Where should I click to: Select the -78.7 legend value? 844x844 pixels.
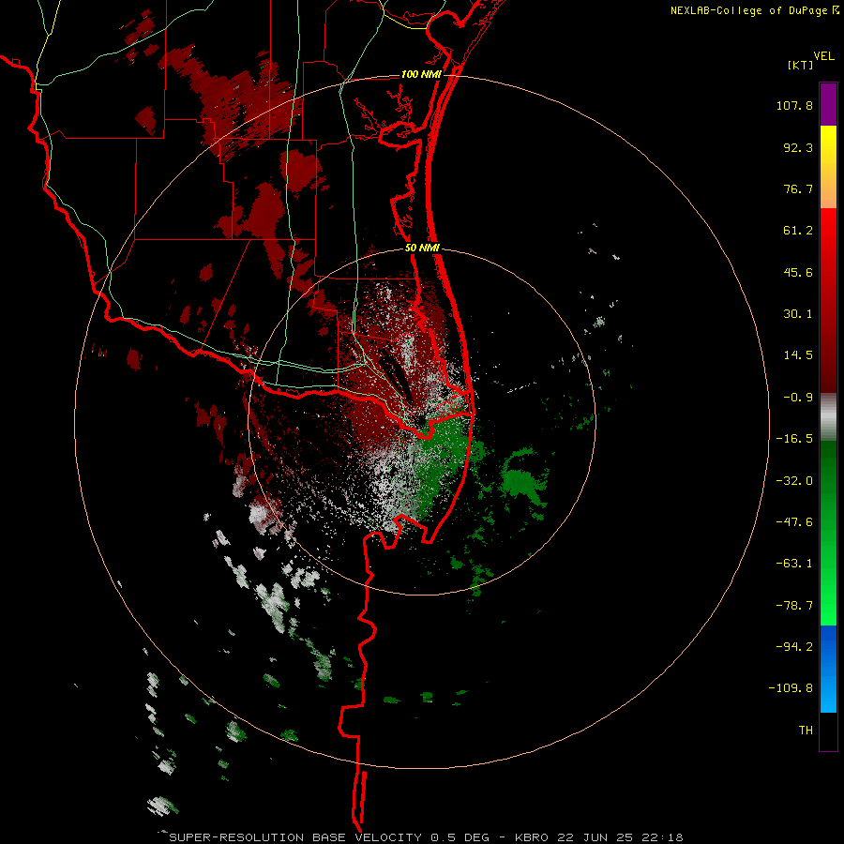pyautogui.click(x=794, y=606)
